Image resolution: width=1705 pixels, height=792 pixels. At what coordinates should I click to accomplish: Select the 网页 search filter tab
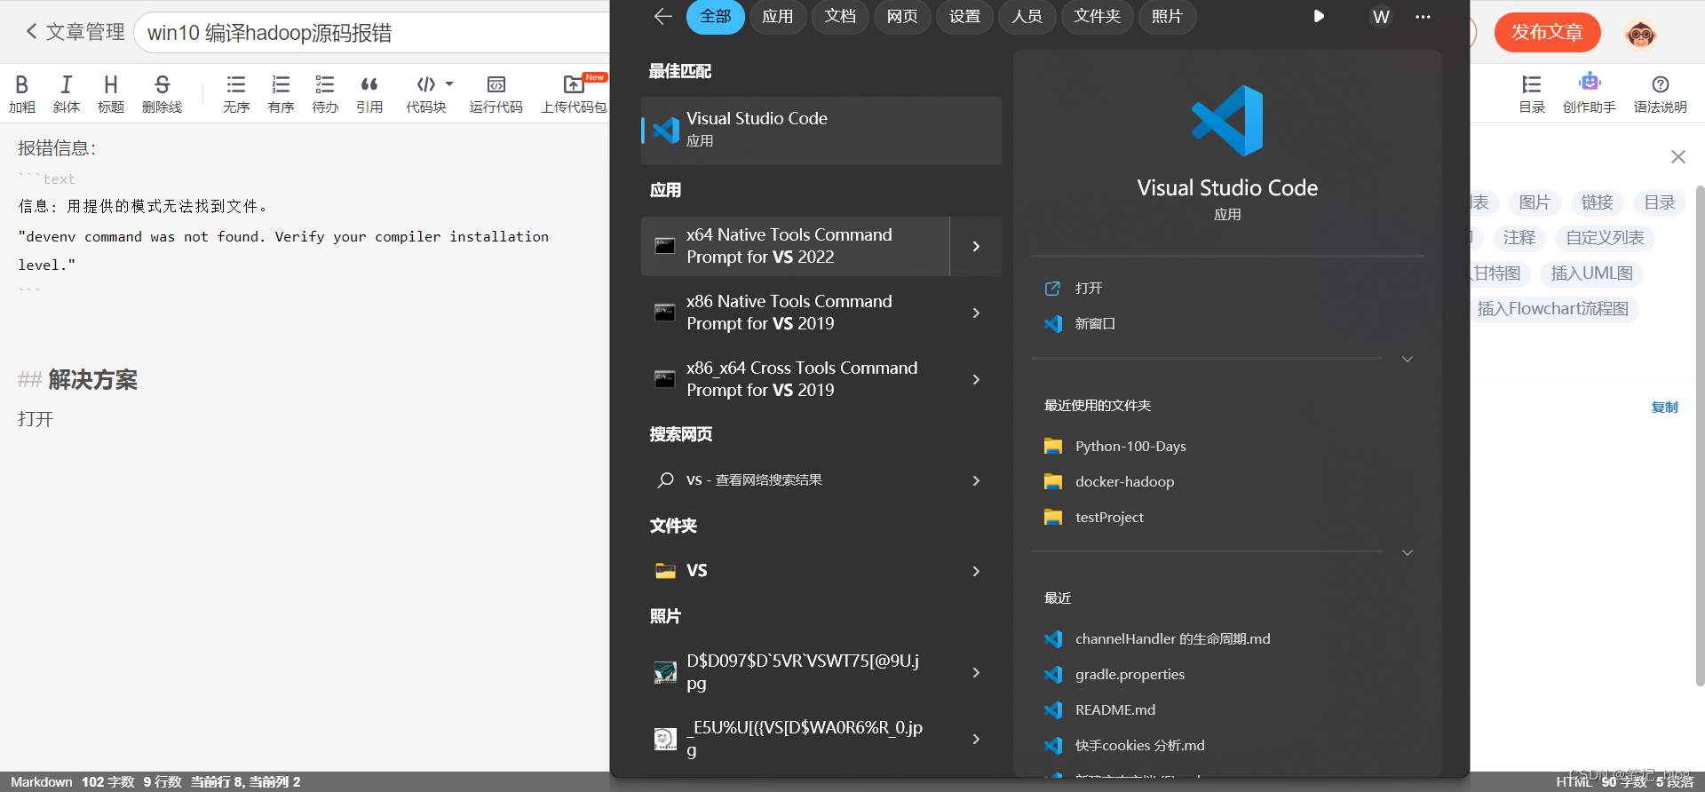click(x=902, y=17)
